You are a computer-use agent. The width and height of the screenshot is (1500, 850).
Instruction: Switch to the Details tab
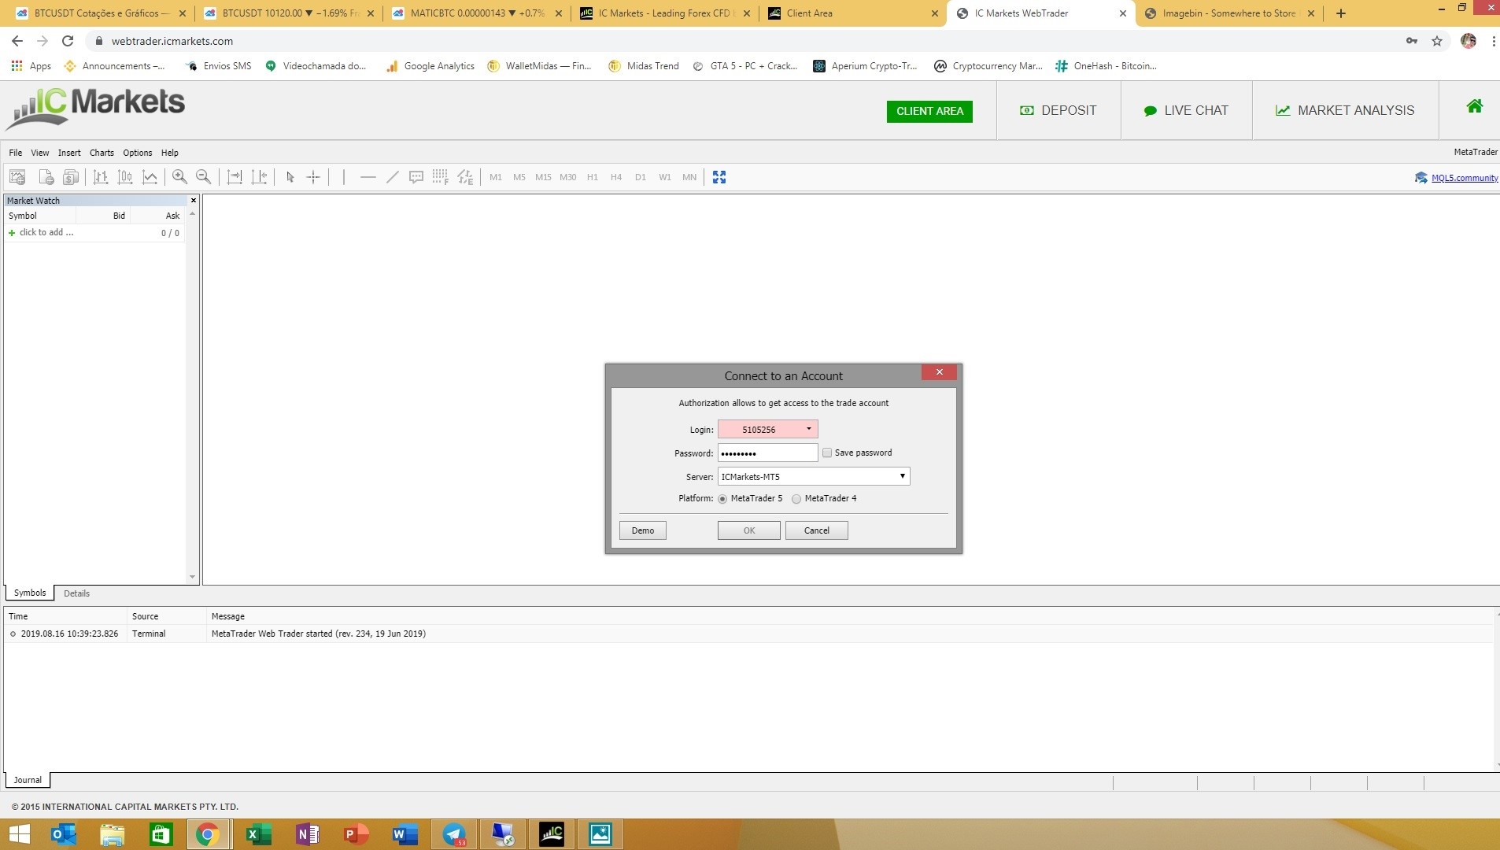click(76, 593)
